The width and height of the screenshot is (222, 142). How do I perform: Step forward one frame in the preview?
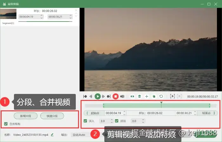(103, 96)
